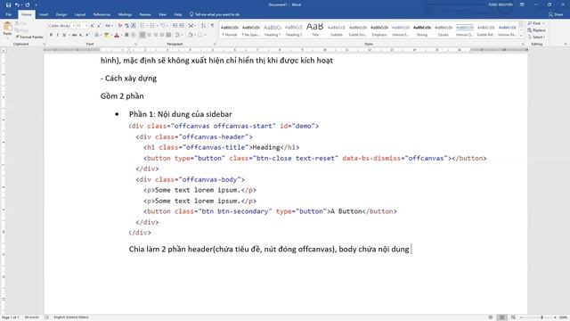Adjust the zoom slider

coord(541,317)
